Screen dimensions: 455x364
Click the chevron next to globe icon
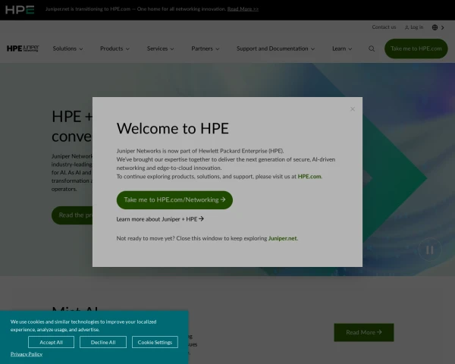pos(443,27)
